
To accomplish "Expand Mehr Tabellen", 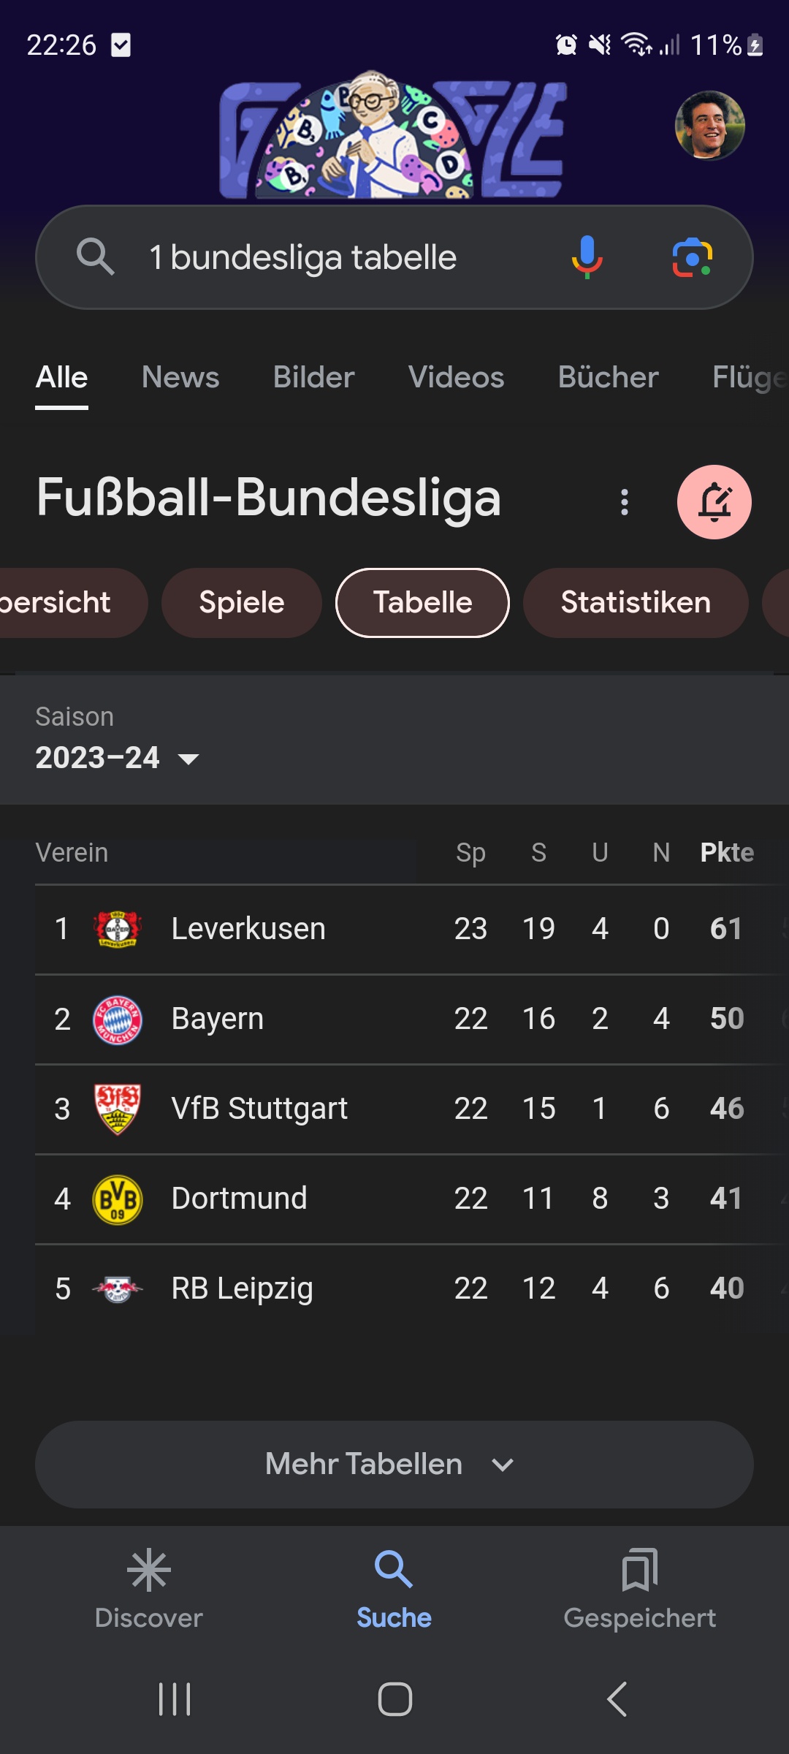I will coord(394,1464).
